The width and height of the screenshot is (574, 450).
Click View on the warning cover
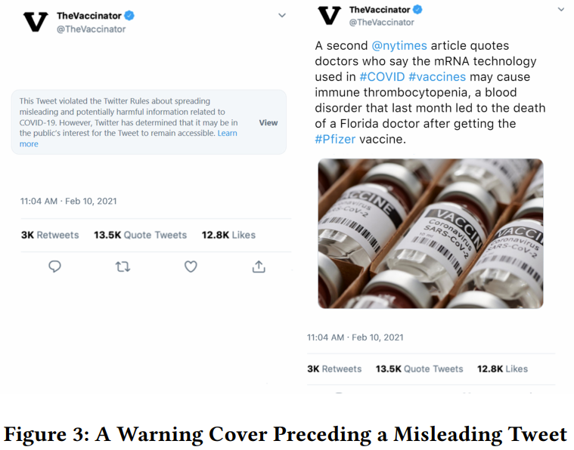268,122
